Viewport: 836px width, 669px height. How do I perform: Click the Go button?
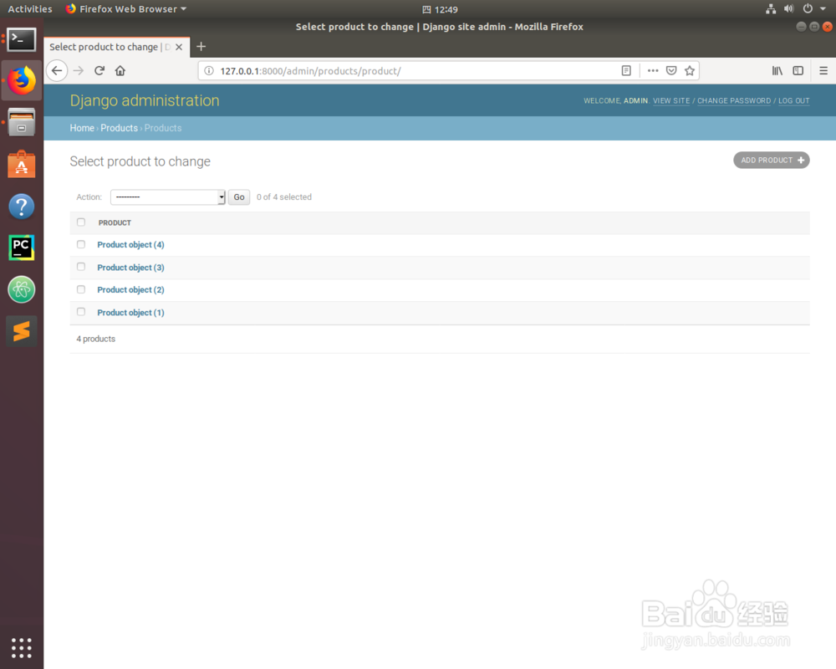click(239, 197)
